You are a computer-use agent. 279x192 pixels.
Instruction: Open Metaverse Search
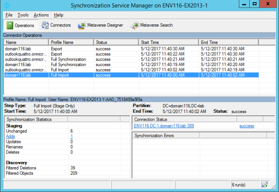151,25
